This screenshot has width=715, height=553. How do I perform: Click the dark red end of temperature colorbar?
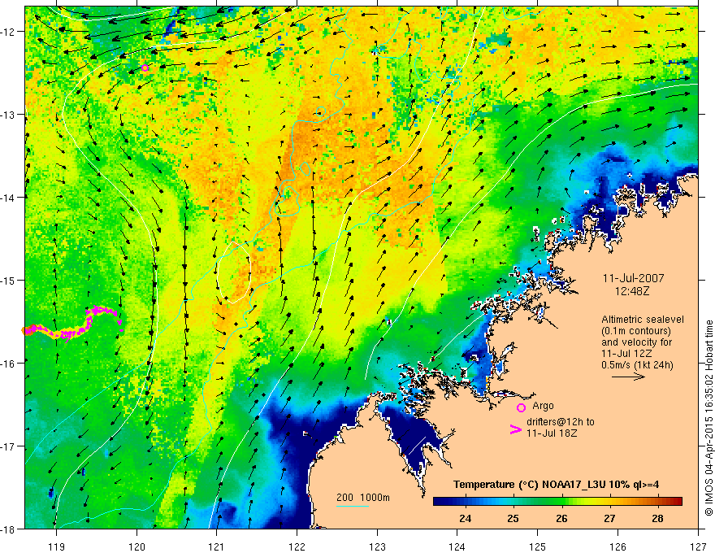pos(678,502)
